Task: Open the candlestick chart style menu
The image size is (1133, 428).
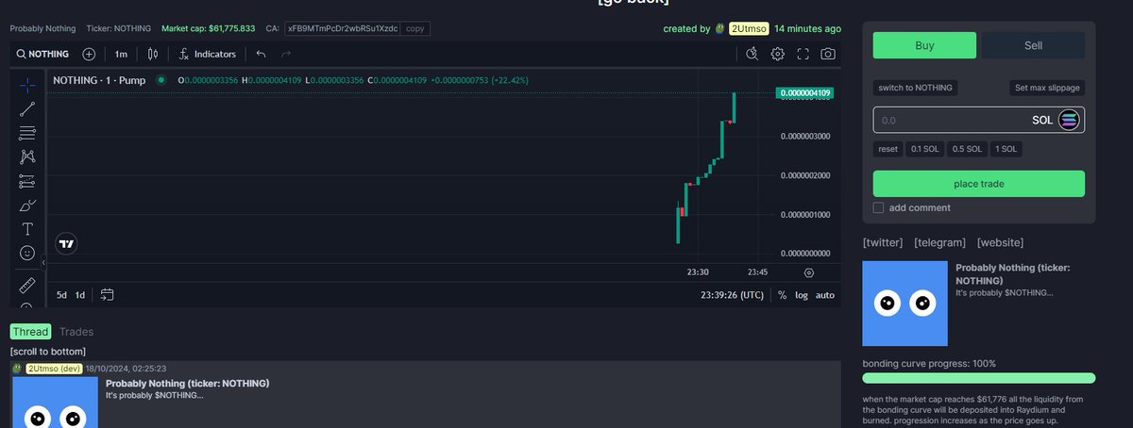Action: tap(151, 54)
